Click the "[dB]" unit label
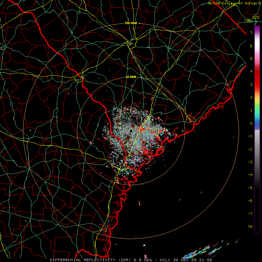 point(248,20)
